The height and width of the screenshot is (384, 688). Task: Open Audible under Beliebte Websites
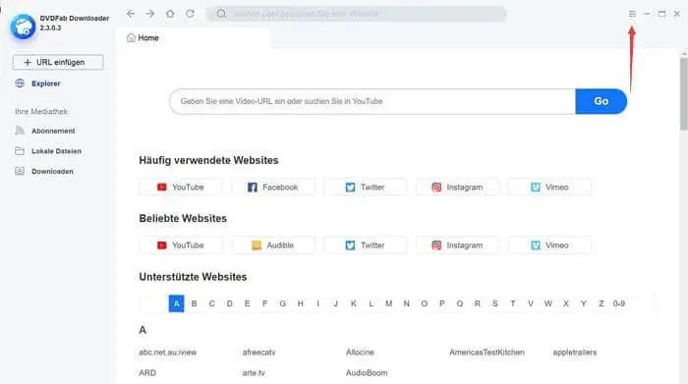click(x=273, y=246)
